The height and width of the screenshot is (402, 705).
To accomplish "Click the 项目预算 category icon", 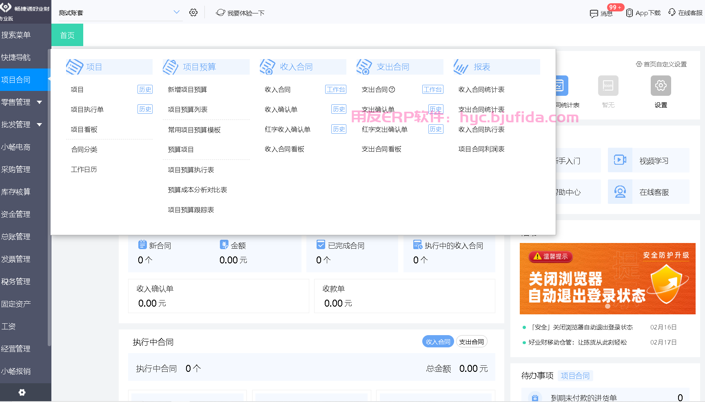I will (171, 67).
